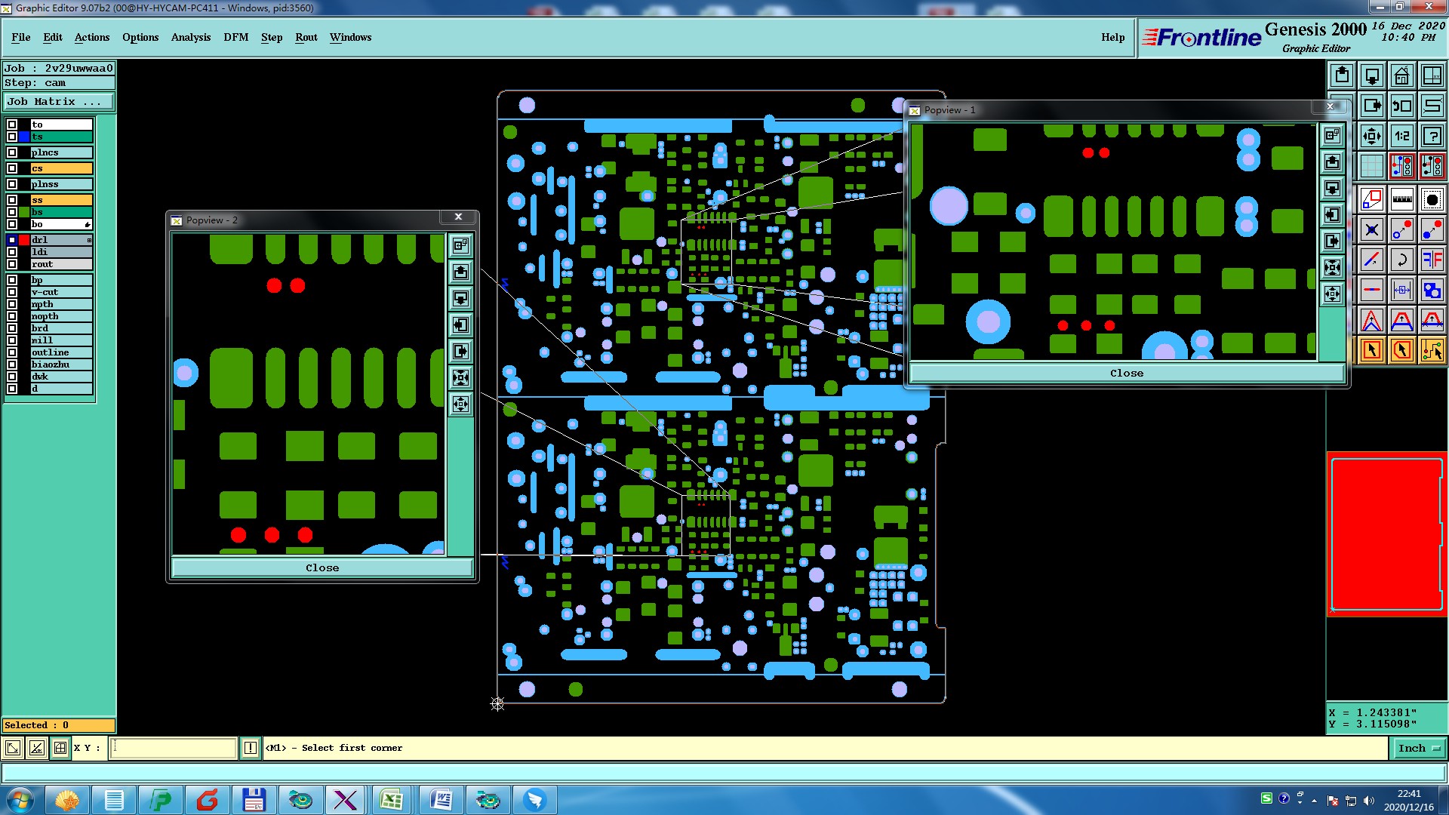Viewport: 1449px width, 815px height.
Task: Click the 1:2 zoom scale icon
Action: tap(1401, 136)
